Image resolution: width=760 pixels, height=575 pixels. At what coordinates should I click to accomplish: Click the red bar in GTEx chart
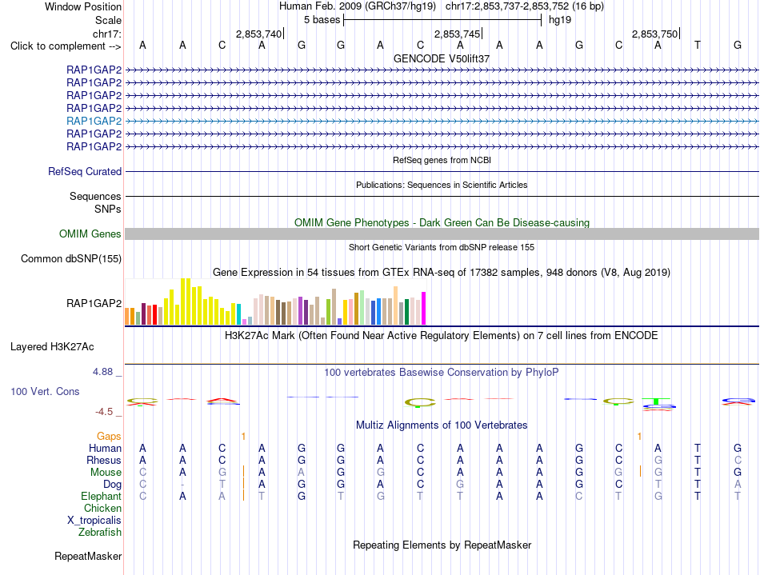154,315
